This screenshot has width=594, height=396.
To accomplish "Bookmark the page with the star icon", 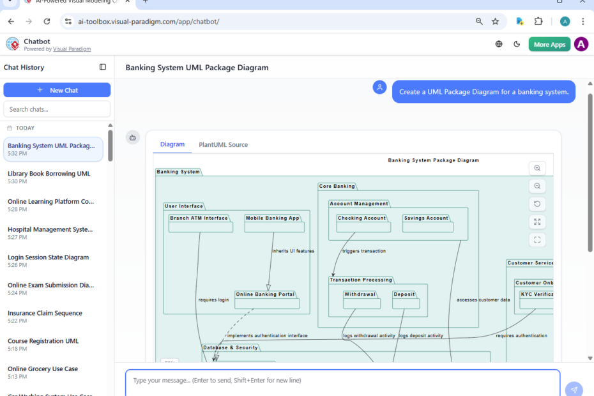I will (x=496, y=21).
